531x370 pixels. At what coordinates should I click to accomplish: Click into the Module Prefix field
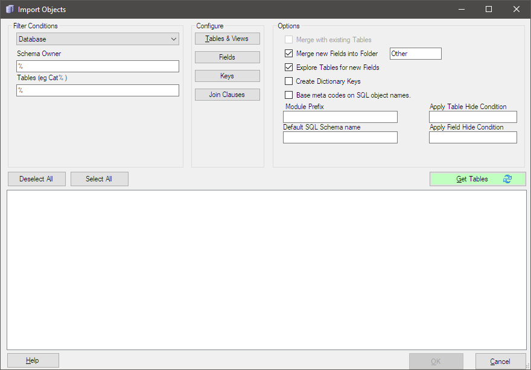point(340,117)
